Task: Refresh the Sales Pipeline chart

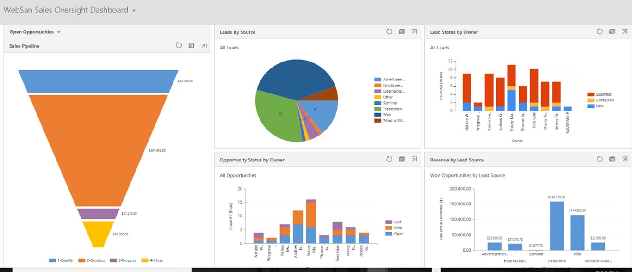Action: [179, 45]
